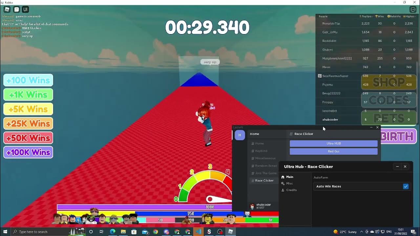
Task: Click the partially visible REBIRTH button
Action: pyautogui.click(x=399, y=136)
